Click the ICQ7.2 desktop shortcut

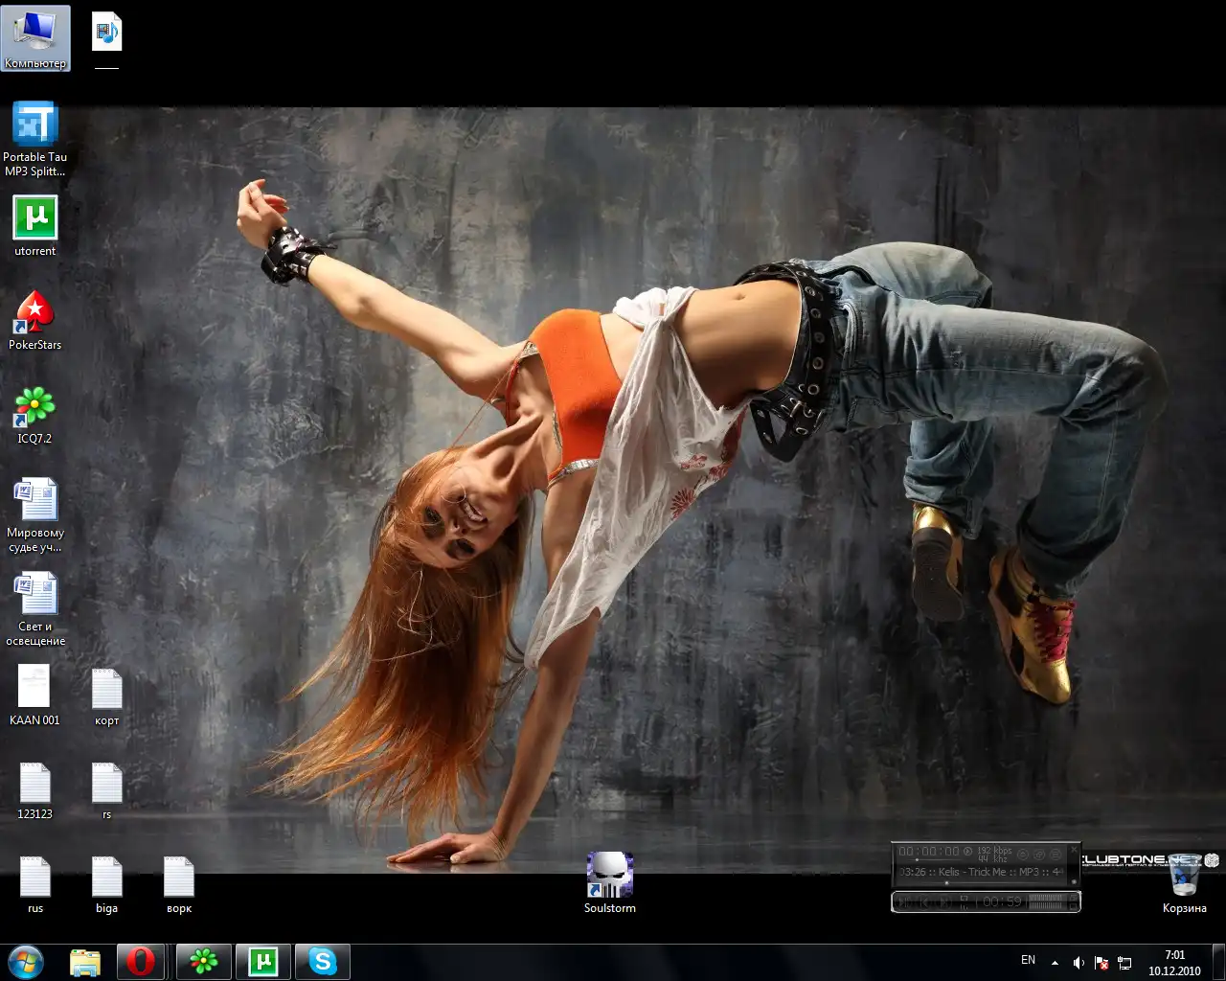pos(35,407)
